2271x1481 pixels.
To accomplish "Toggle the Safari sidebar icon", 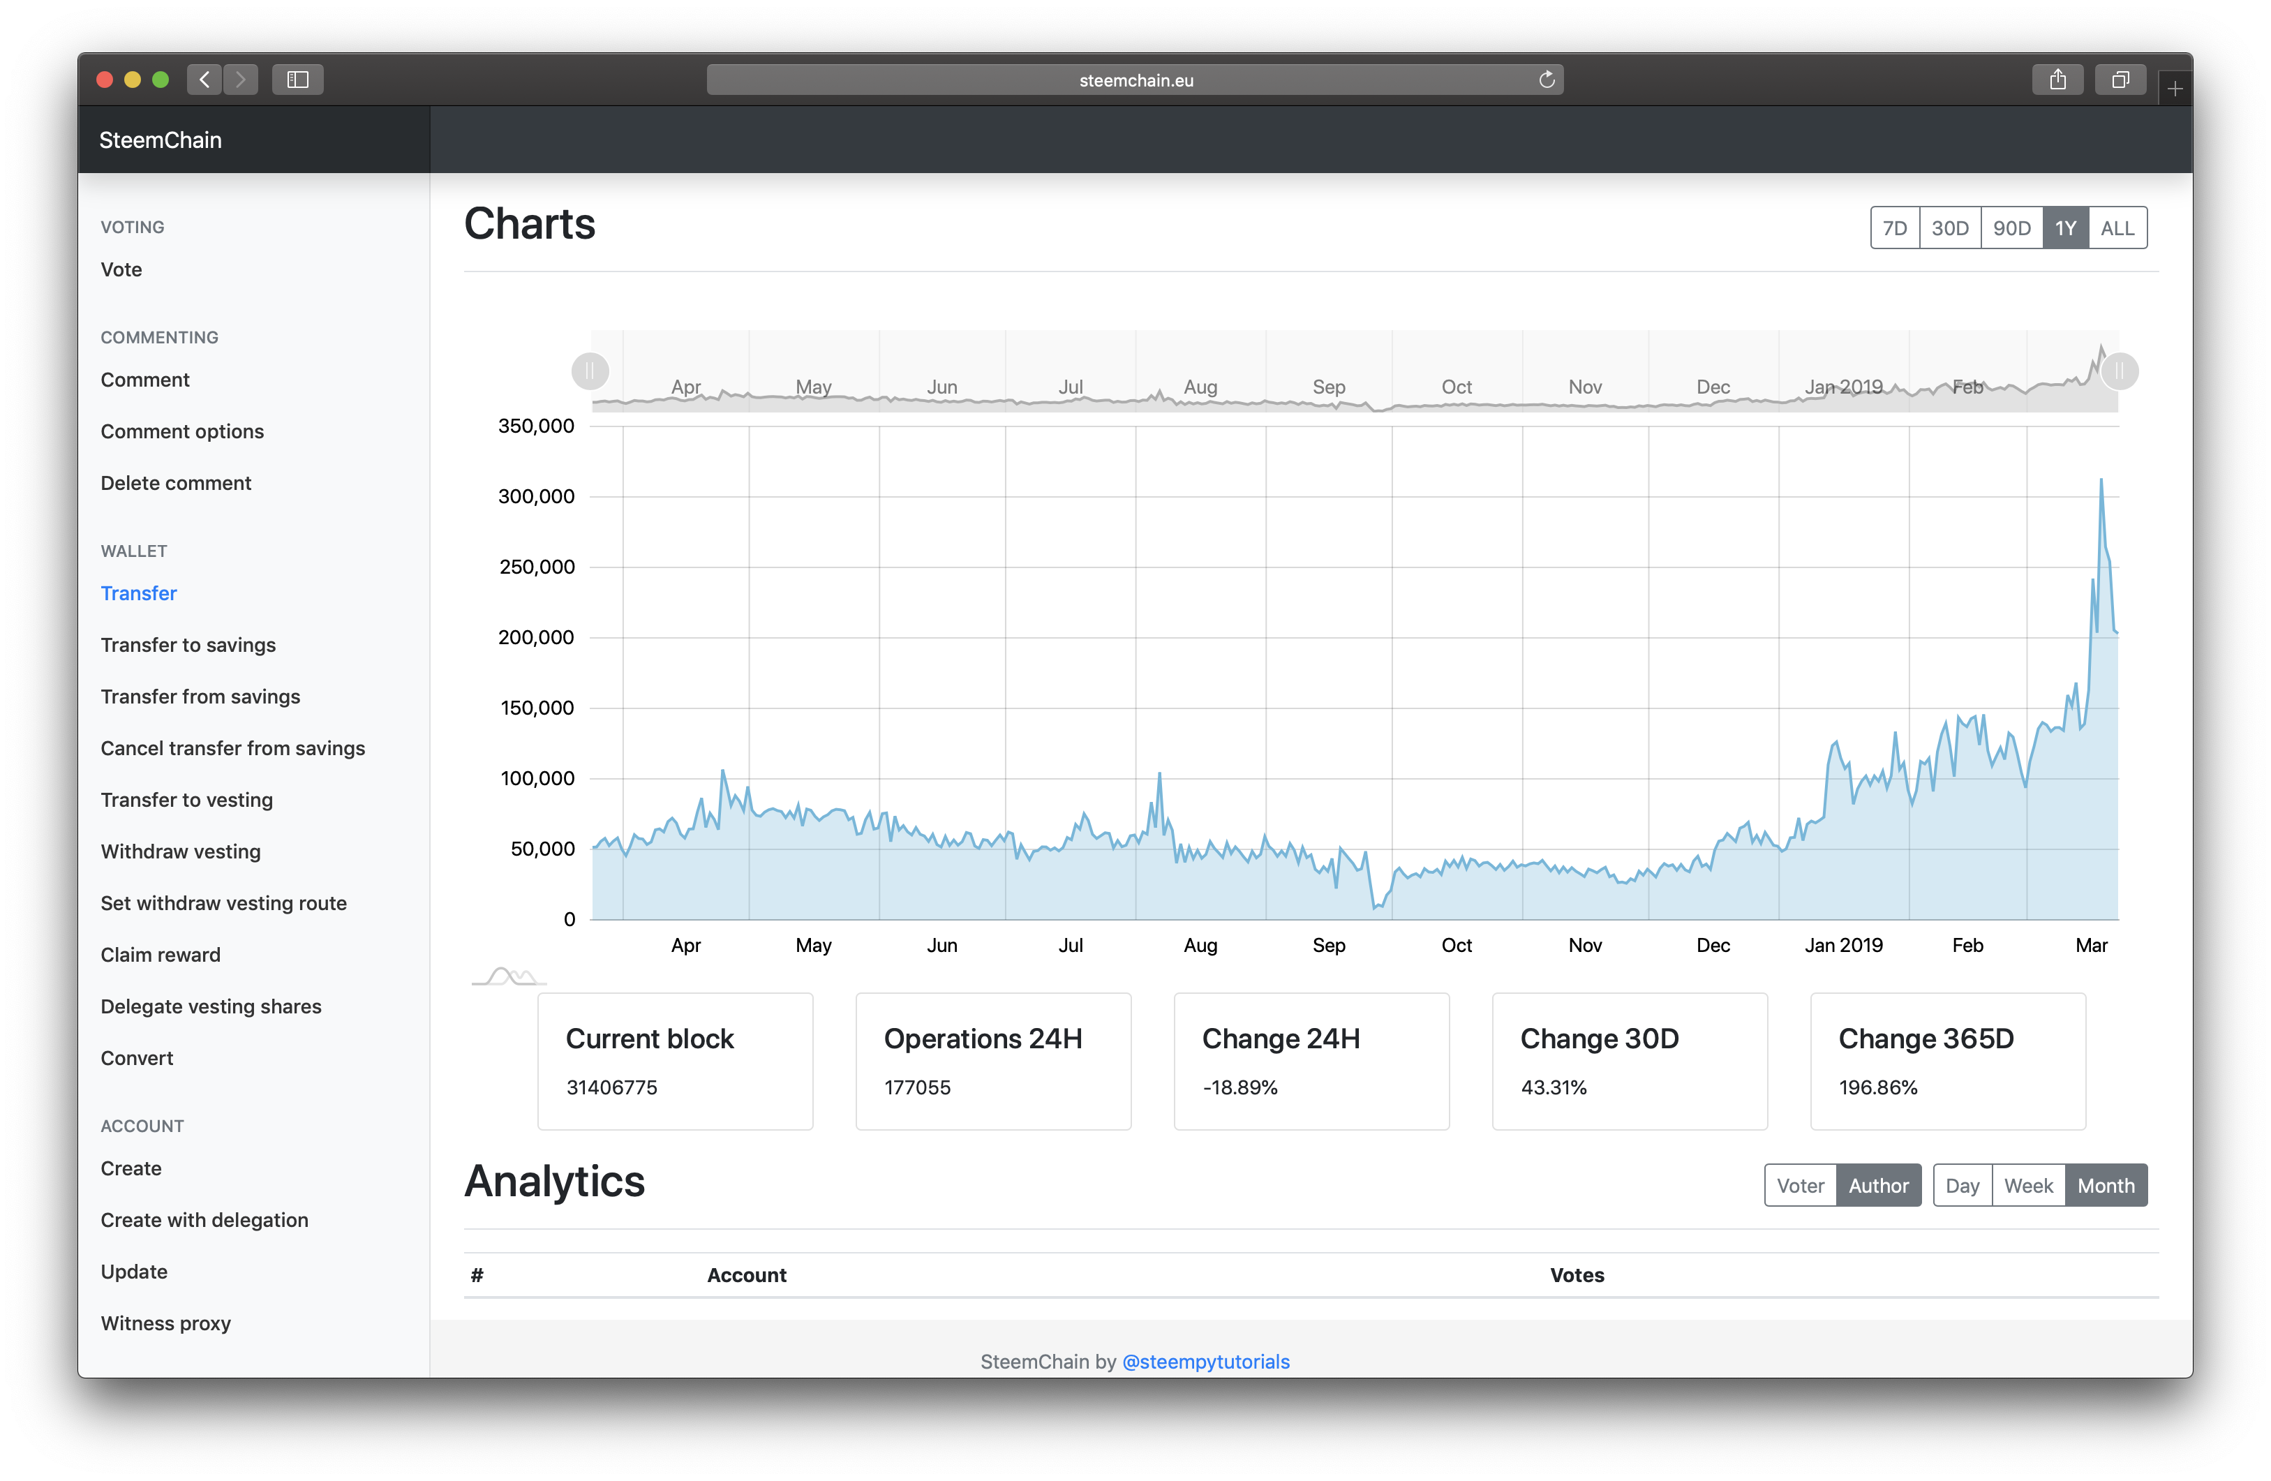I will (298, 79).
